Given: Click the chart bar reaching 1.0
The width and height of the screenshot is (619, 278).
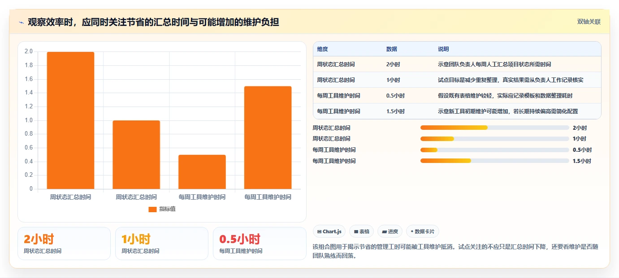Looking at the screenshot, I should (x=136, y=154).
